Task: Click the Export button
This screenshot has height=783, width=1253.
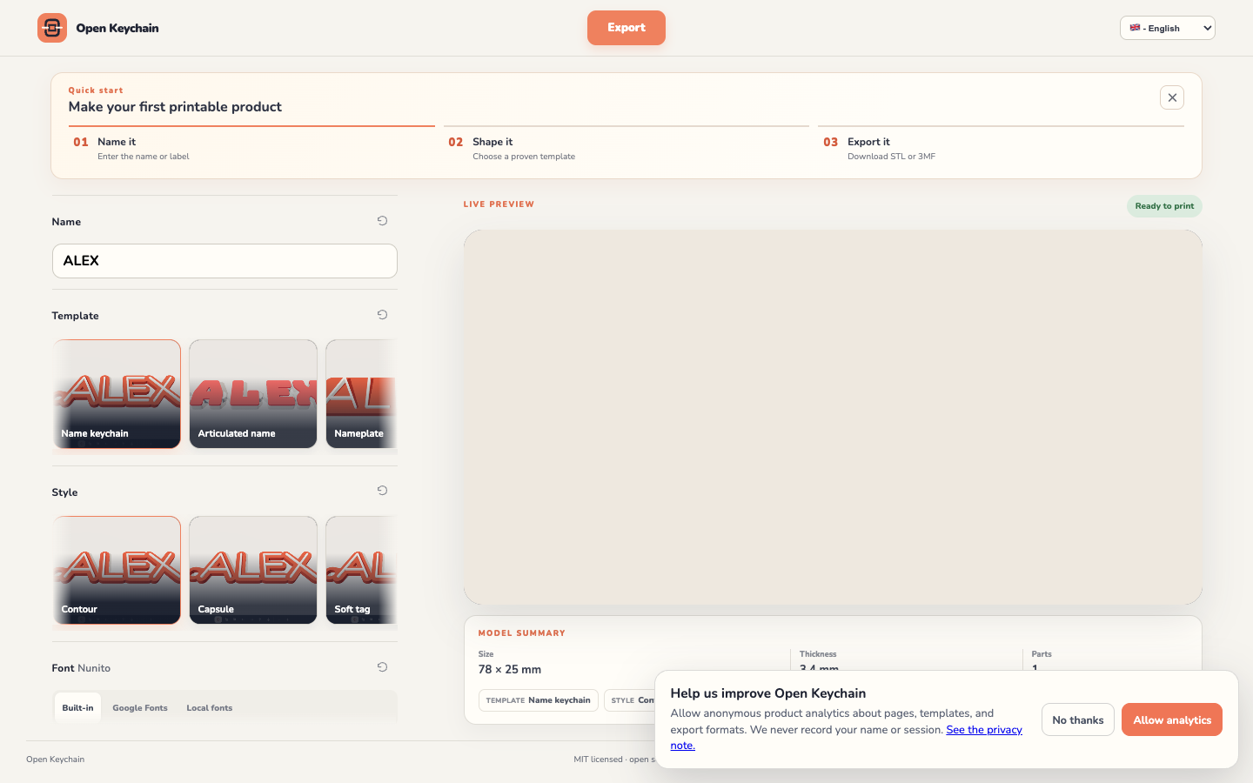Action: pyautogui.click(x=626, y=28)
